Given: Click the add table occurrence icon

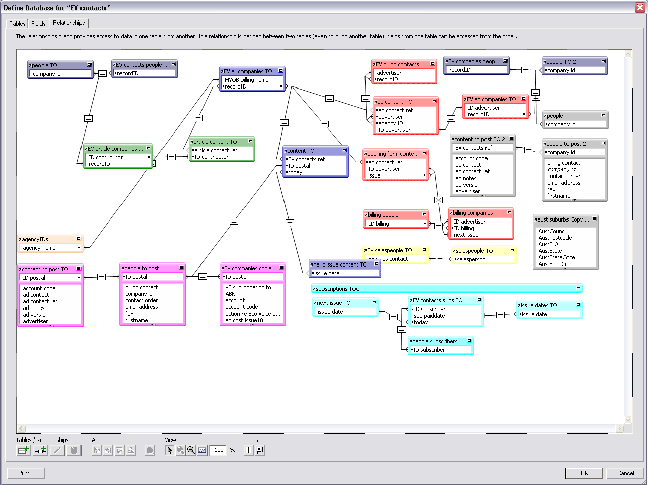Looking at the screenshot, I should tap(23, 450).
